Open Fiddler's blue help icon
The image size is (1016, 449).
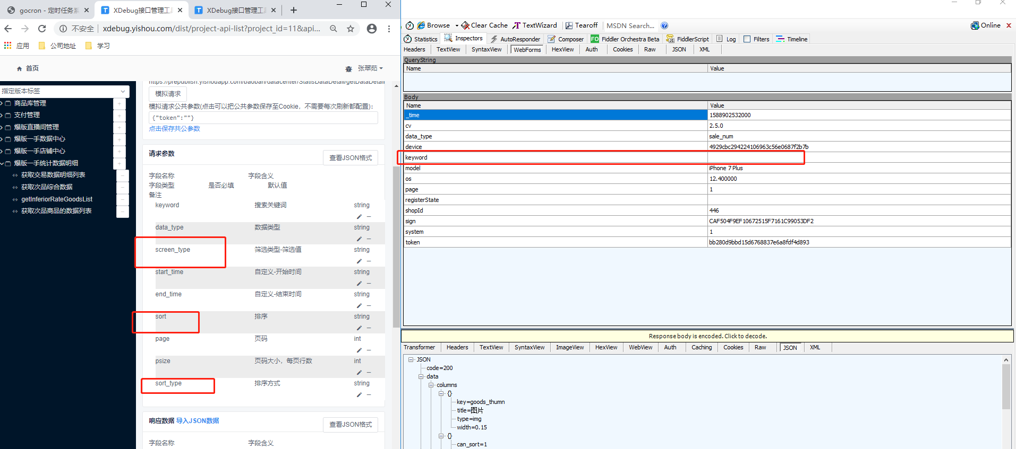(664, 25)
